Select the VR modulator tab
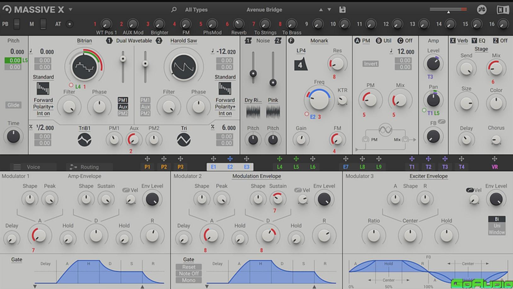 click(x=494, y=167)
